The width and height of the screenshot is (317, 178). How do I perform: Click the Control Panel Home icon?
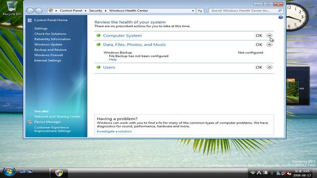(x=30, y=20)
